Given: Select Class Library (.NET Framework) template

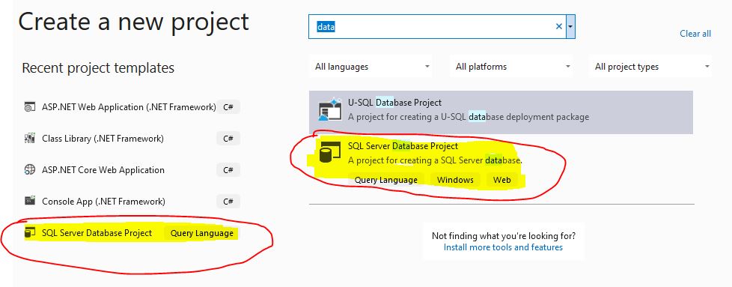Looking at the screenshot, I should [x=103, y=139].
